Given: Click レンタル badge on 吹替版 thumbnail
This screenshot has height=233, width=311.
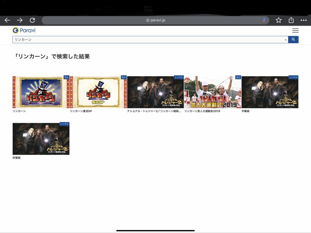Looking at the screenshot, I should pyautogui.click(x=64, y=124).
